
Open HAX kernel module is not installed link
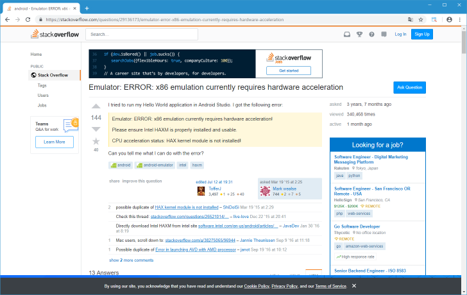point(187,207)
